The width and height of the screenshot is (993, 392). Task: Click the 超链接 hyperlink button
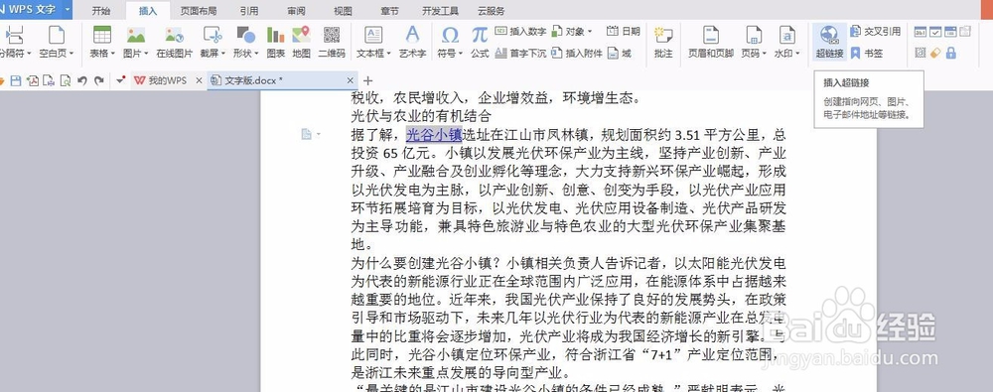pos(829,42)
